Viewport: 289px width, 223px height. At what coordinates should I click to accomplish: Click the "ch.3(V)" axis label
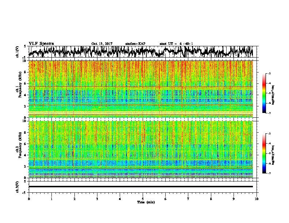click(18, 187)
